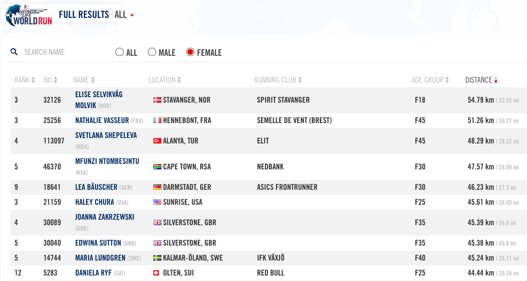
Task: Click the Search Name input field
Action: coord(60,52)
